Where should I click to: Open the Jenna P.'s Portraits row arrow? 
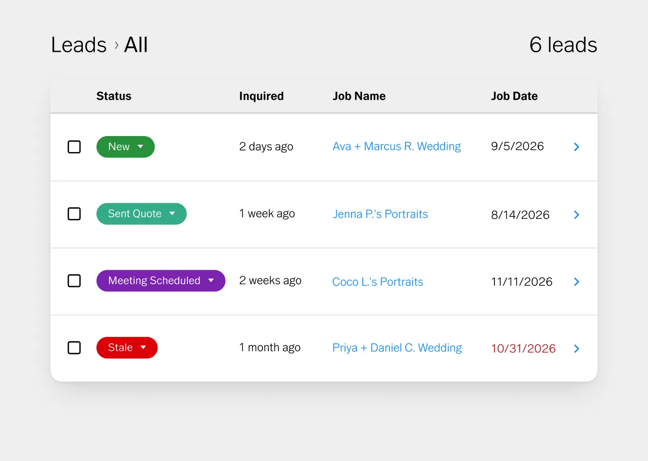pyautogui.click(x=576, y=215)
